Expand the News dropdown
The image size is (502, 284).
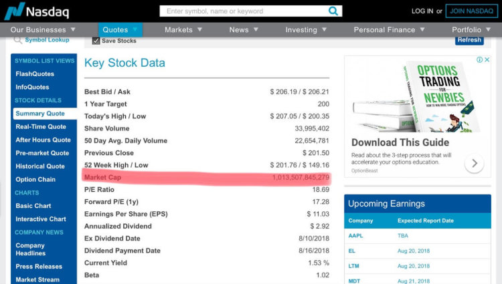point(244,29)
